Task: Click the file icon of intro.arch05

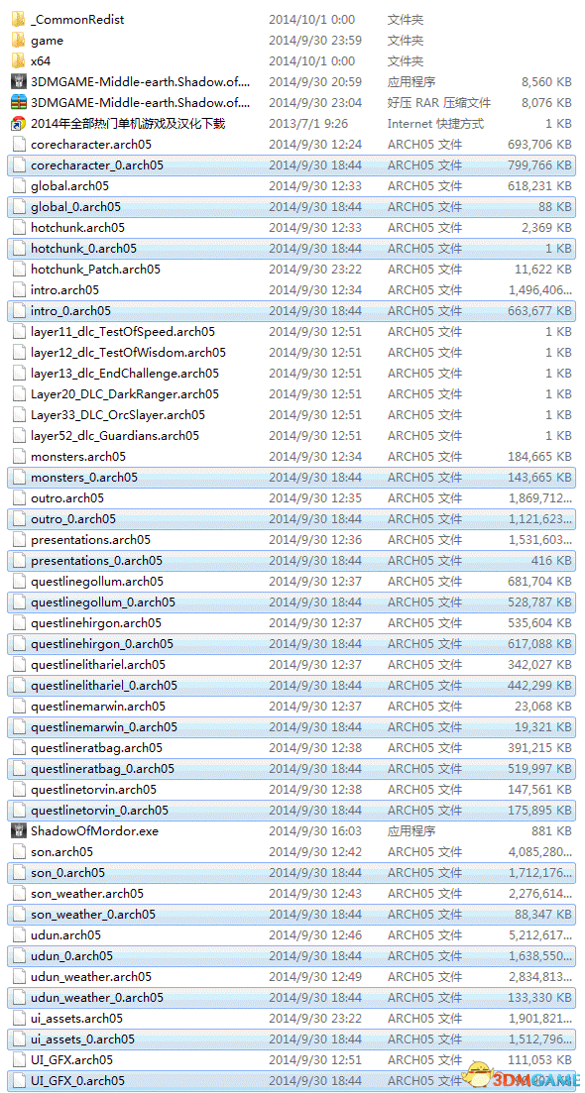Action: pos(18,290)
